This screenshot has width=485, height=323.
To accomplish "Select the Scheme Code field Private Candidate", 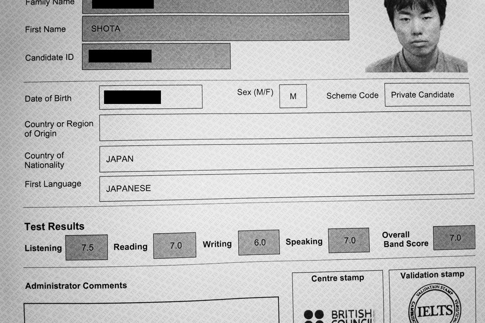I will (x=427, y=95).
